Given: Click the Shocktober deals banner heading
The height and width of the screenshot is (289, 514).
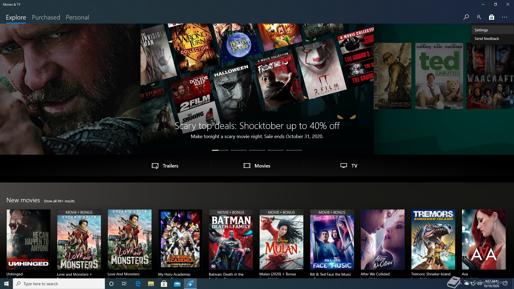Looking at the screenshot, I should [x=257, y=126].
